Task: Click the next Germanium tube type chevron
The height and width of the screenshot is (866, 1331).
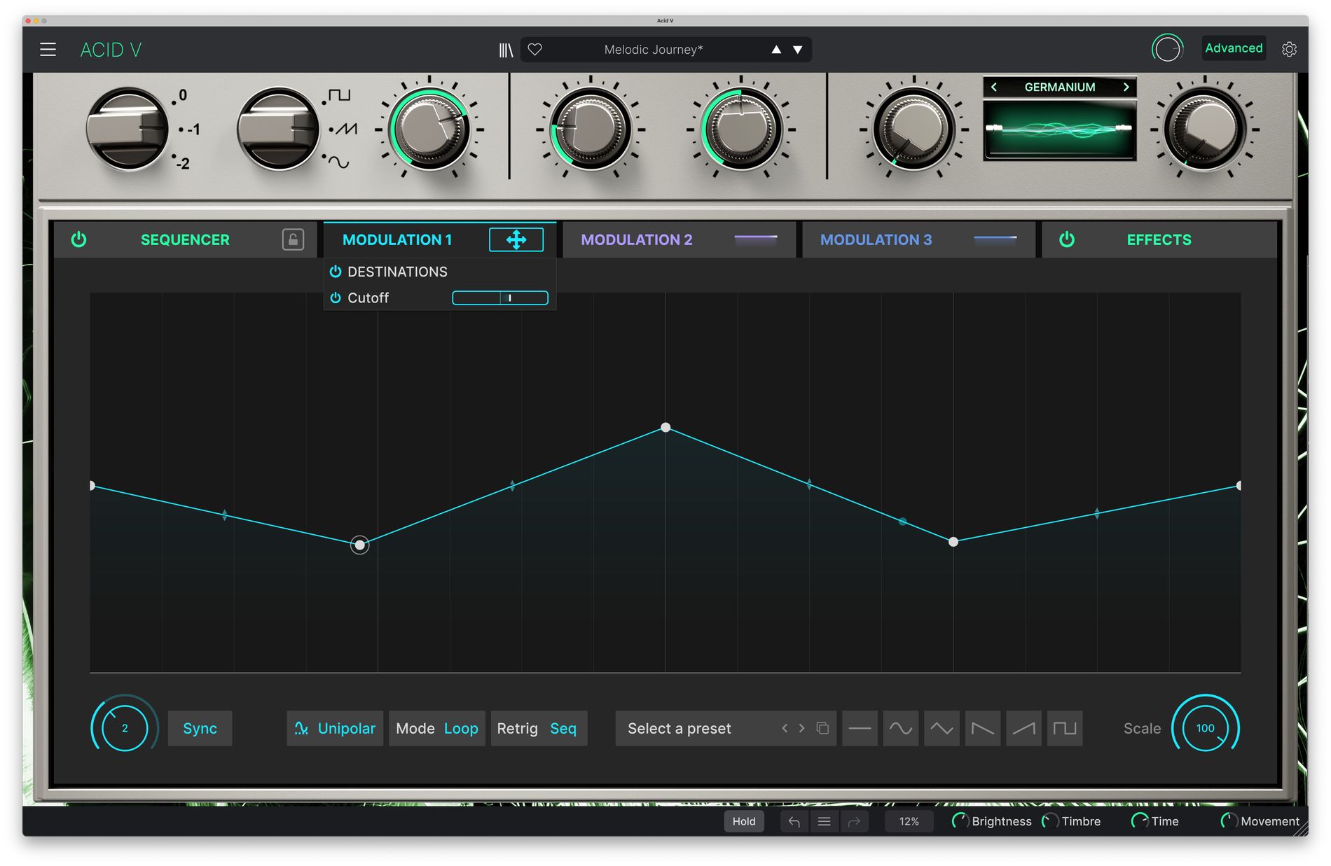Action: coord(1126,87)
